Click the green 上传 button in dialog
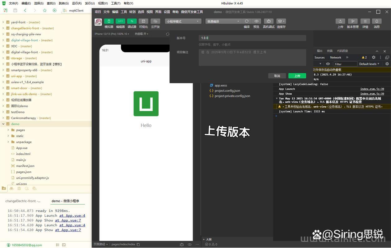 (297, 76)
